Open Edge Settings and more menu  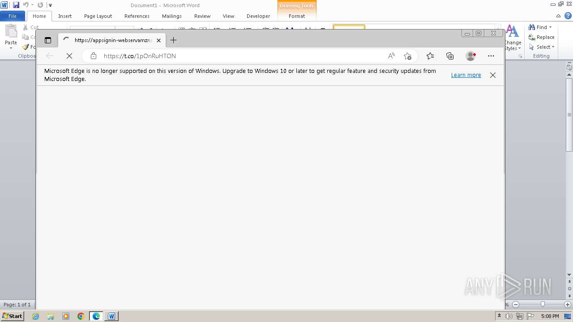tap(491, 56)
